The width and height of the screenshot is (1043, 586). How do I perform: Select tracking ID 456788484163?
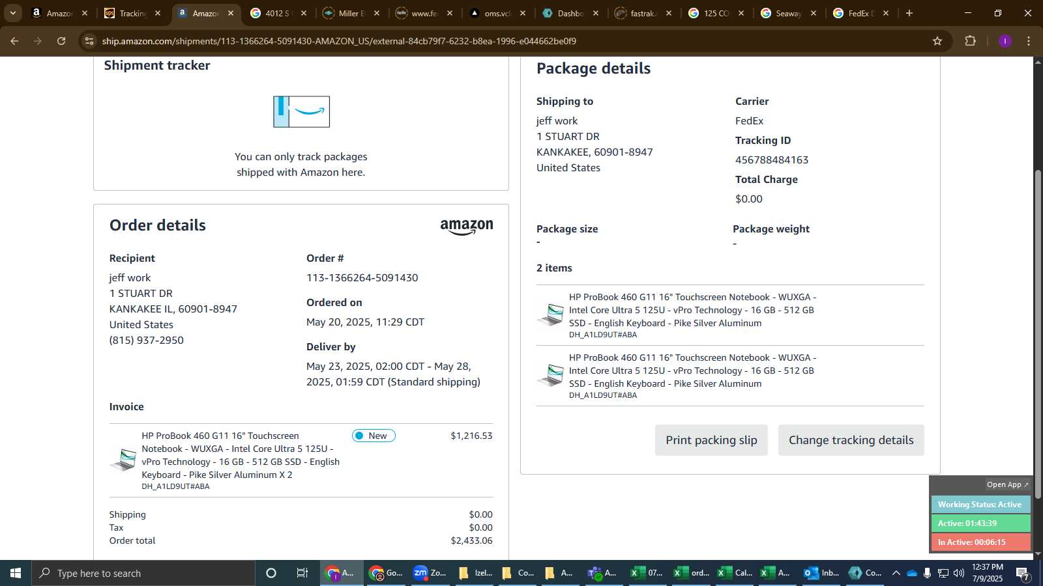(x=772, y=160)
